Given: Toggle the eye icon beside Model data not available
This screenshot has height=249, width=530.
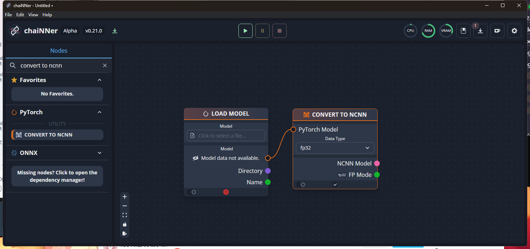Looking at the screenshot, I should [196, 158].
